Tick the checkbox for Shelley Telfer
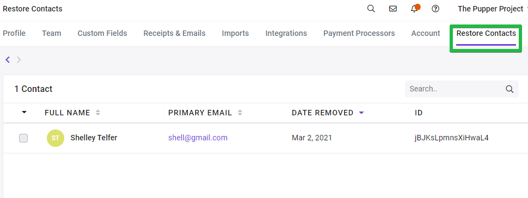The width and height of the screenshot is (528, 198). click(x=23, y=138)
